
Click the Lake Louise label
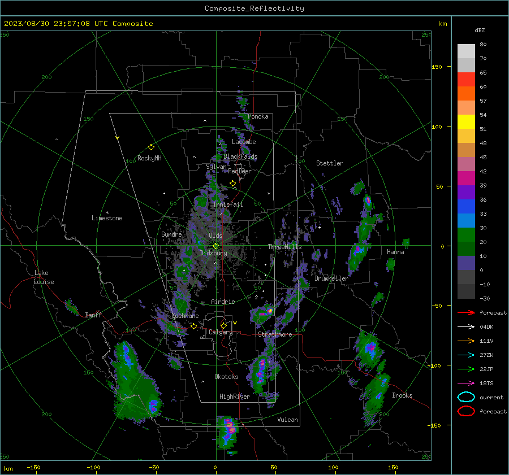44,277
